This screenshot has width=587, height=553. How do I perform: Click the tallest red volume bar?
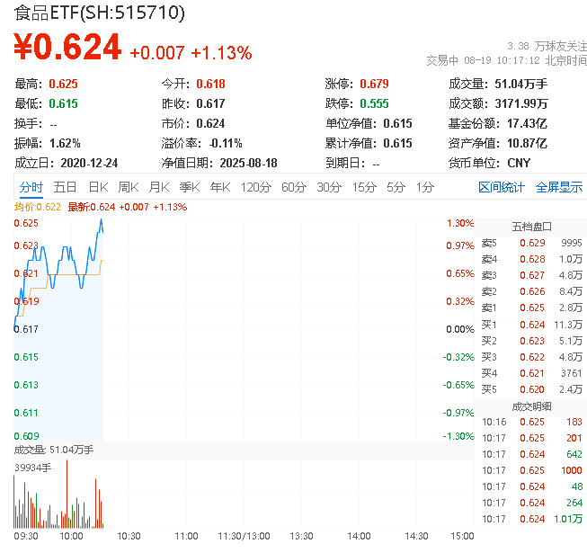click(67, 494)
